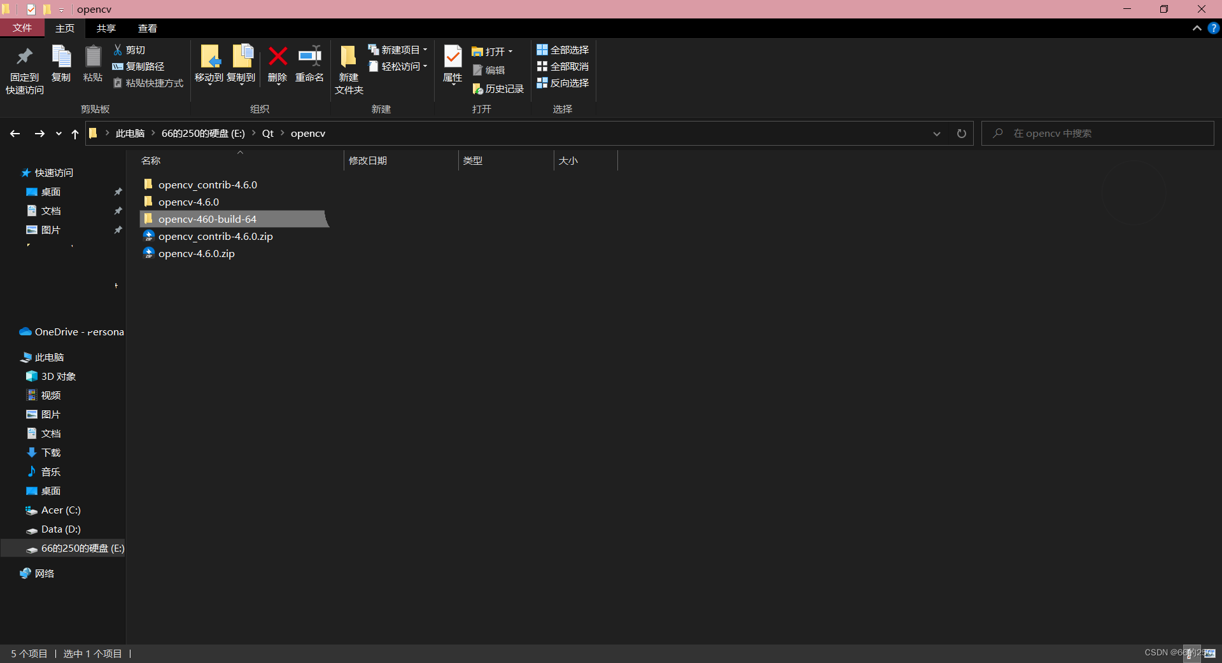Click Select none (全部取消)
This screenshot has height=663, width=1222.
[563, 66]
